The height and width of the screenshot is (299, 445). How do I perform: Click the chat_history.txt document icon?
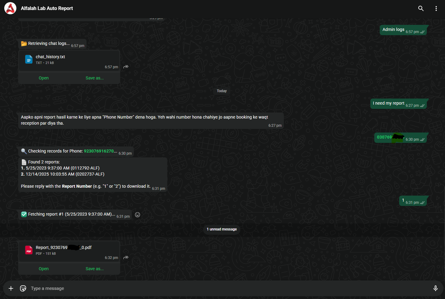point(29,59)
